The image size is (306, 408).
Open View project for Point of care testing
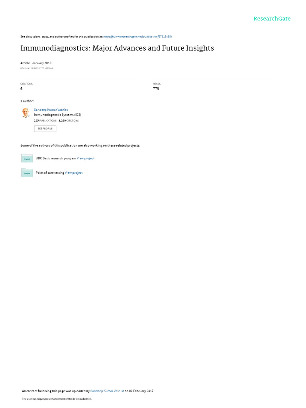(x=74, y=173)
